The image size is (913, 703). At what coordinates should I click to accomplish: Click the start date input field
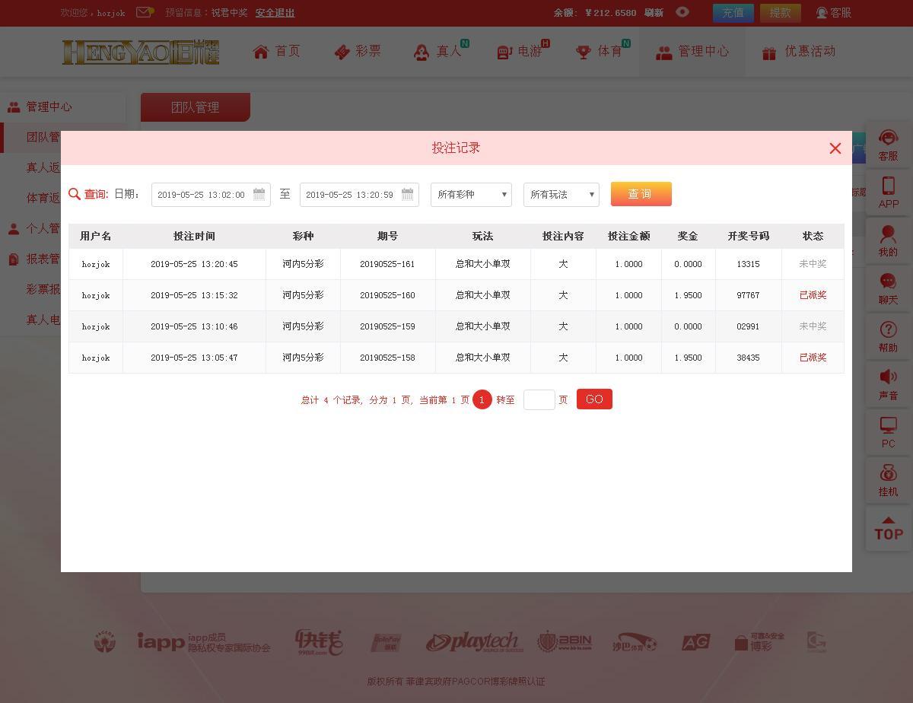[x=211, y=195]
